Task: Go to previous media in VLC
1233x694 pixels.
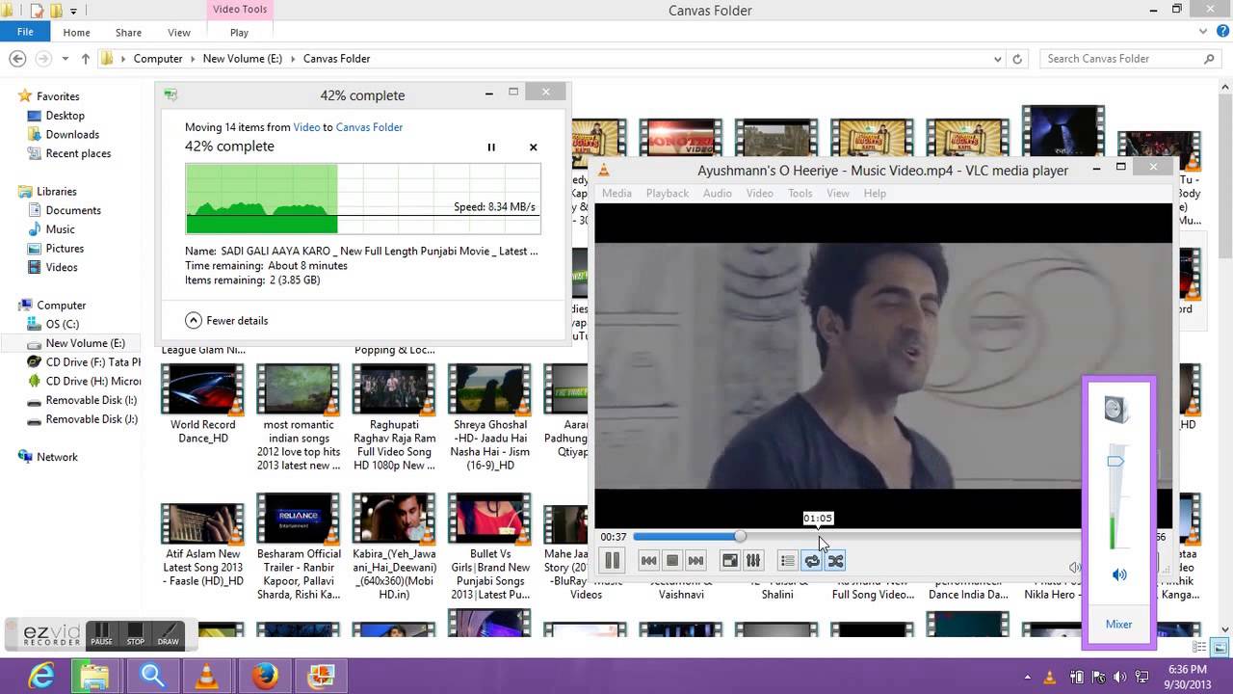Action: 649,560
